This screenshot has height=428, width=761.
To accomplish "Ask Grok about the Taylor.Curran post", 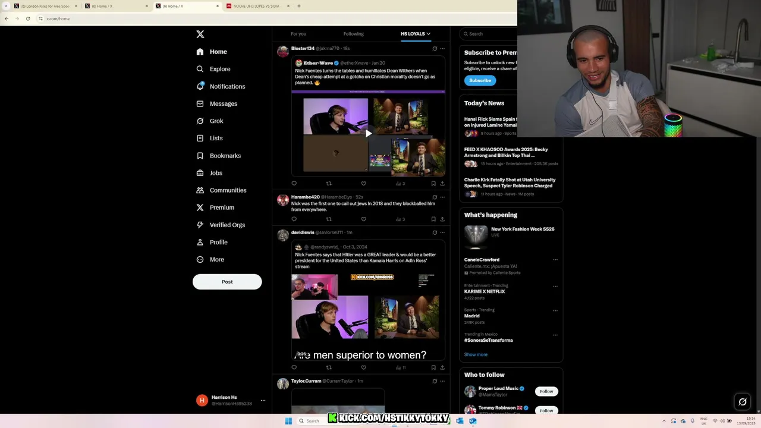I will 435,381.
